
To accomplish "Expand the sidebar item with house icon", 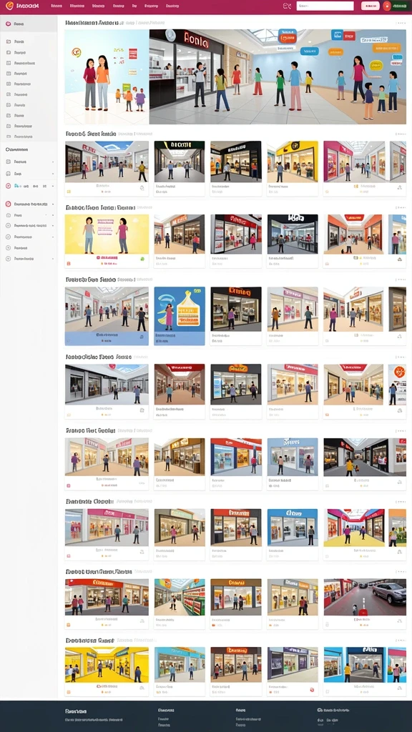I will click(x=29, y=173).
